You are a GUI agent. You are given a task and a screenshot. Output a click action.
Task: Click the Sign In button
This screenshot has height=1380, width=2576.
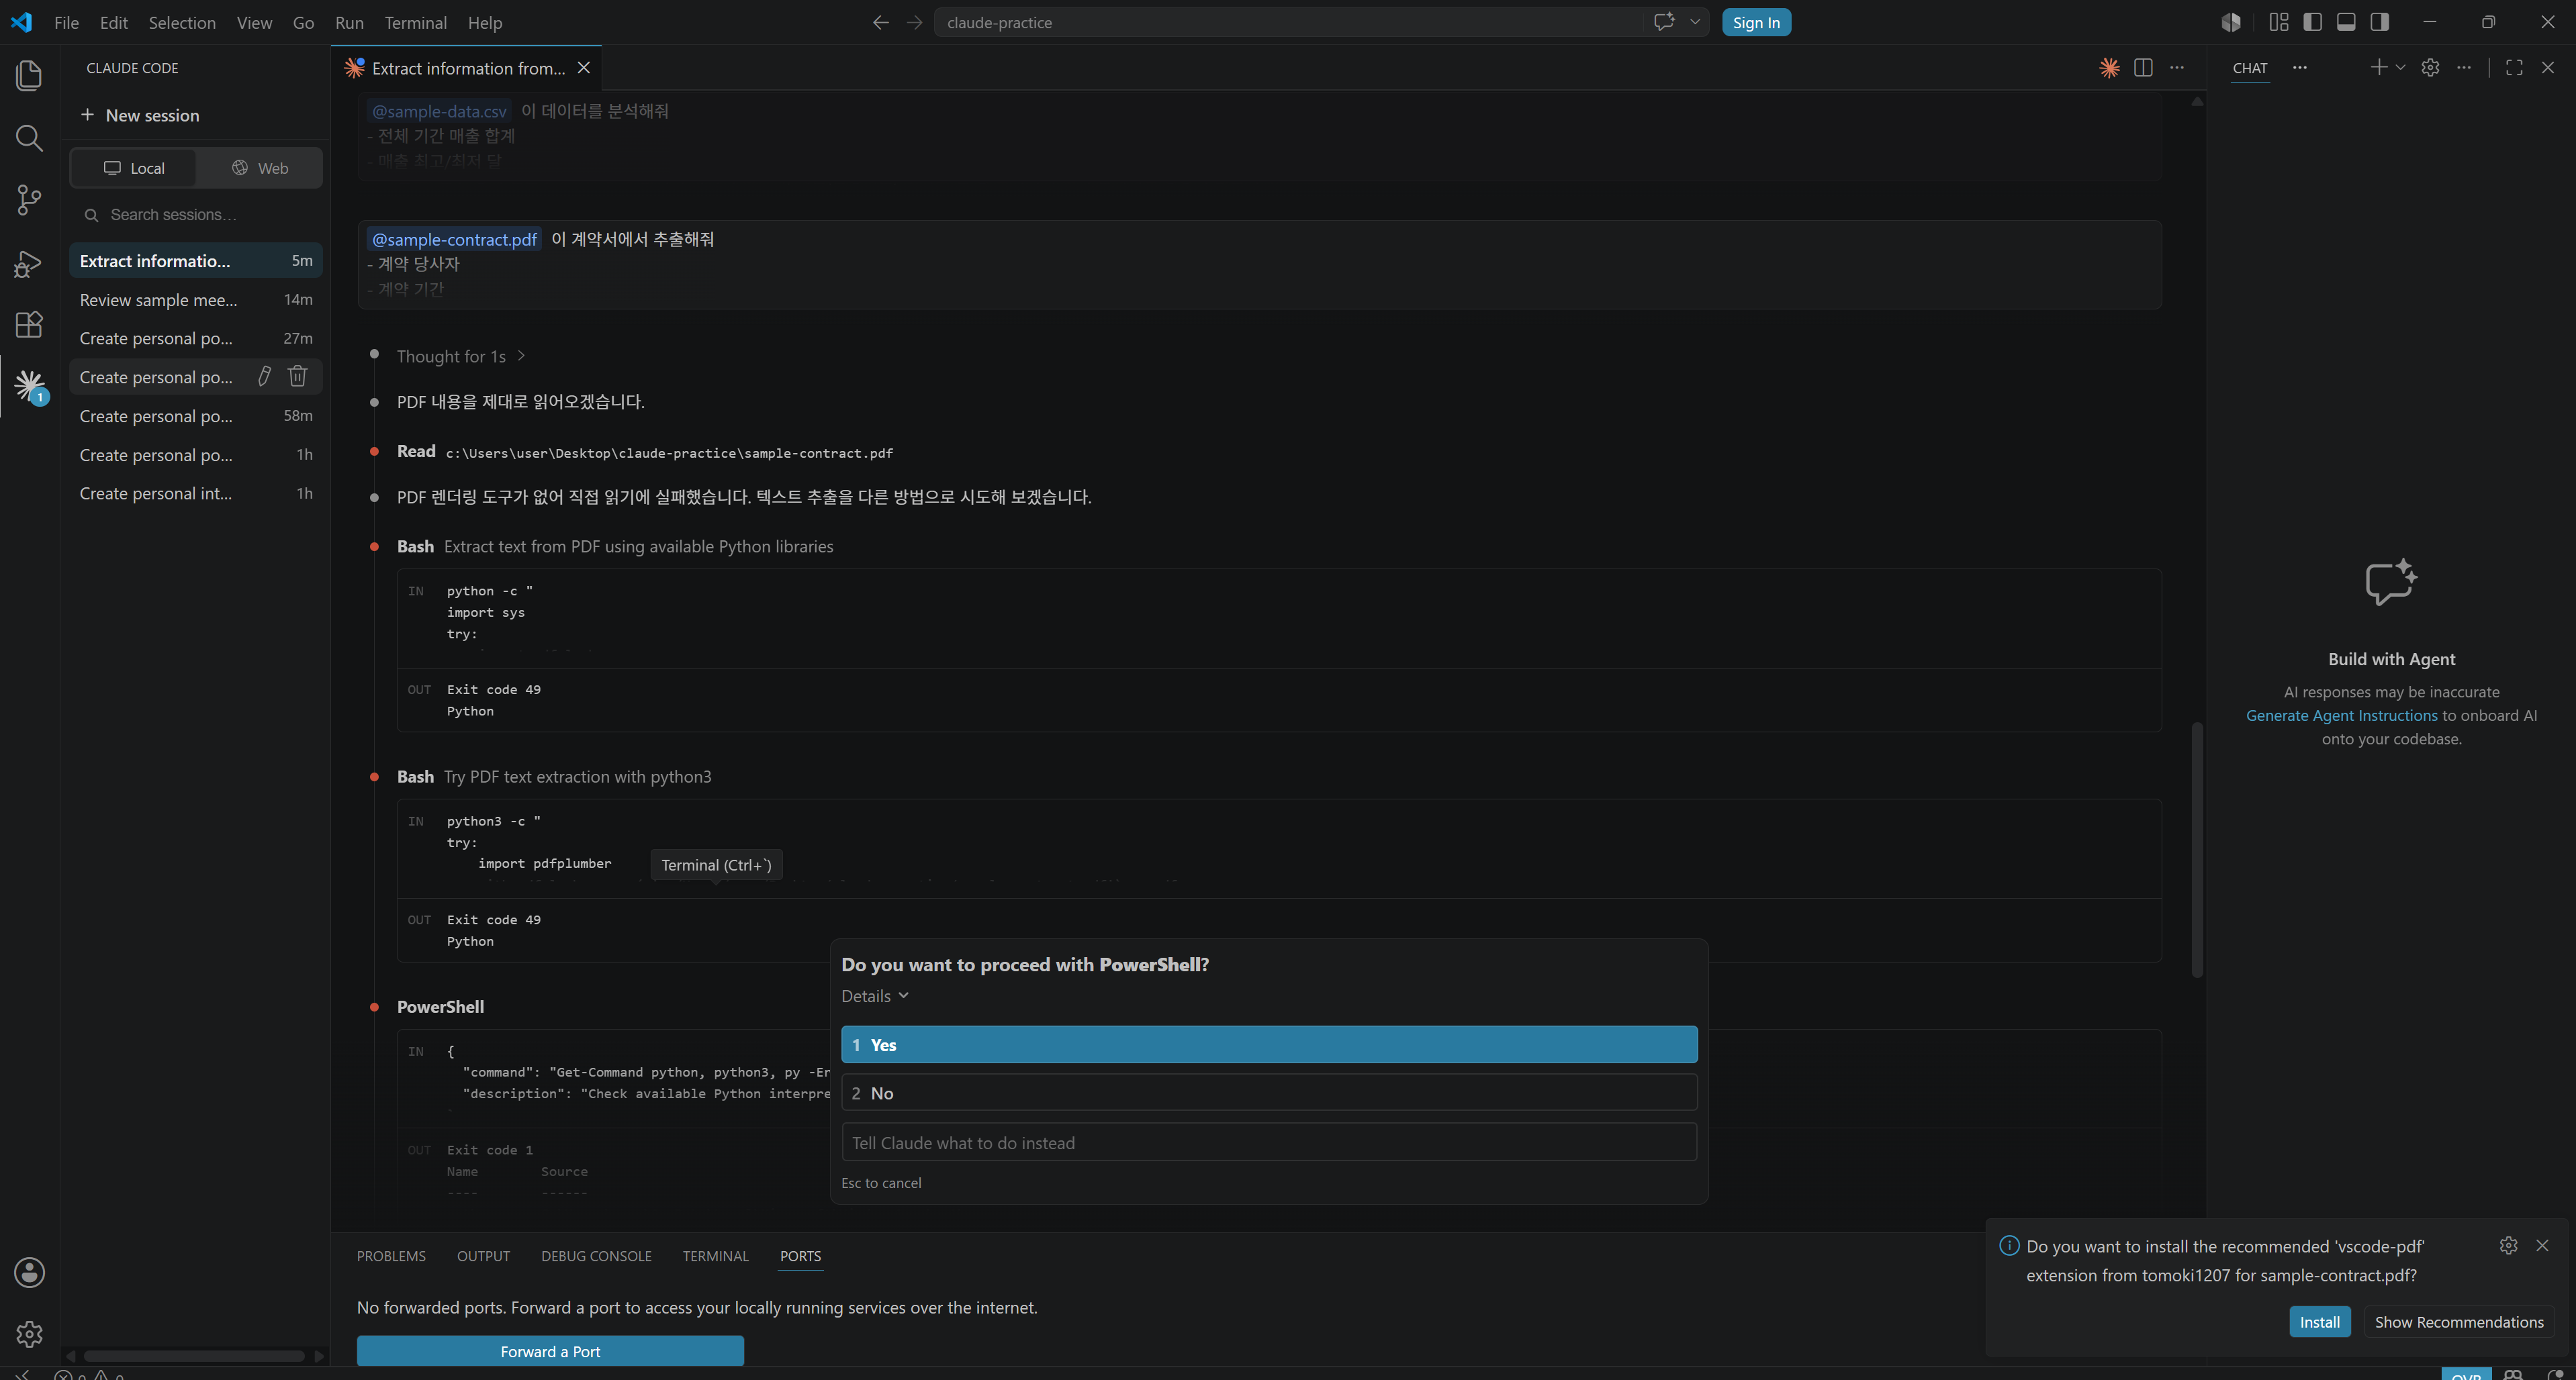pos(1756,22)
